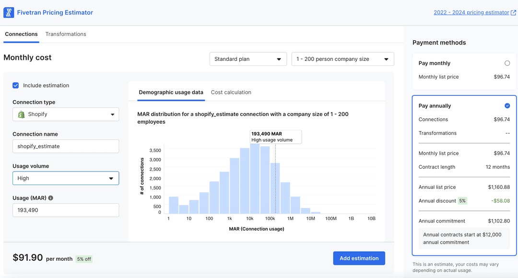
Task: Switch to the Cost calculation tab
Action: coord(231,92)
